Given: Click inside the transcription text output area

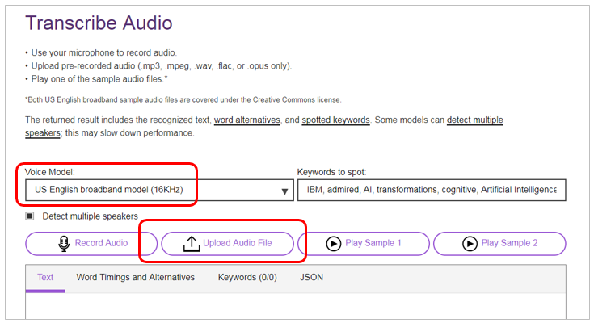Looking at the screenshot, I should coord(295,307).
